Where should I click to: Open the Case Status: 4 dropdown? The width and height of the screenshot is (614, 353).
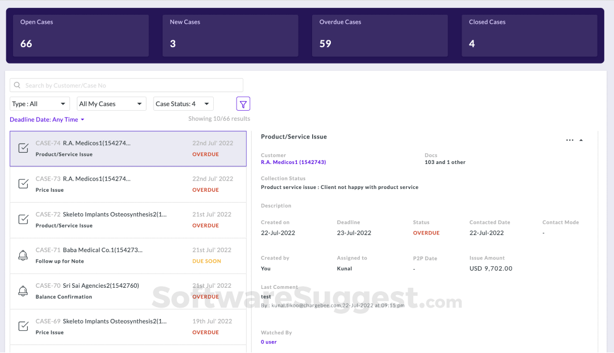click(x=183, y=103)
